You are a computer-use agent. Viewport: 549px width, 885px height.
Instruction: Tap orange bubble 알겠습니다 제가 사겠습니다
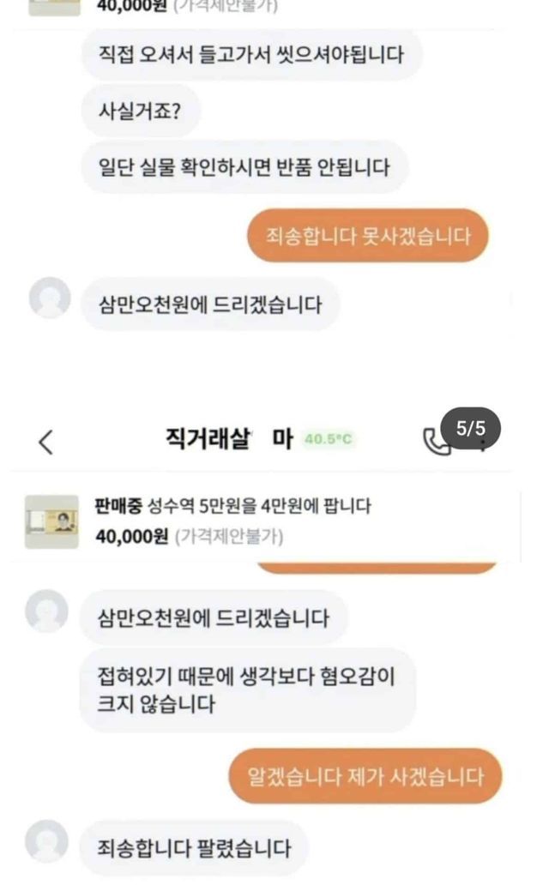pos(365,776)
